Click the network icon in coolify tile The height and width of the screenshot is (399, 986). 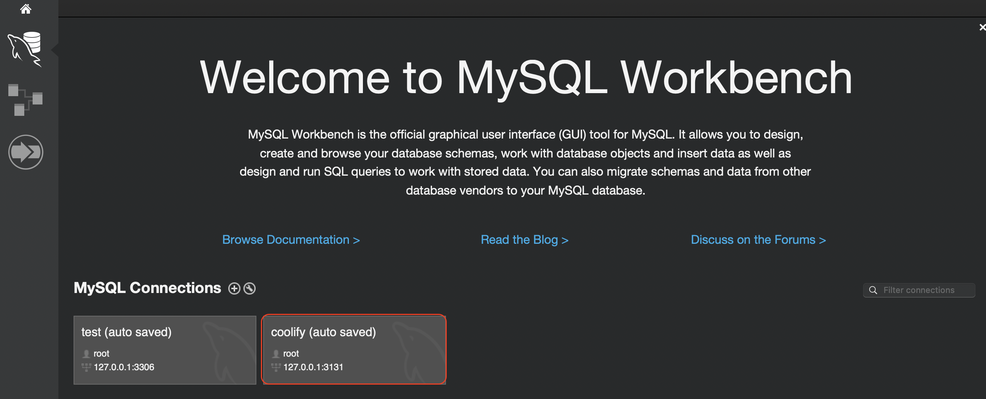click(x=276, y=367)
